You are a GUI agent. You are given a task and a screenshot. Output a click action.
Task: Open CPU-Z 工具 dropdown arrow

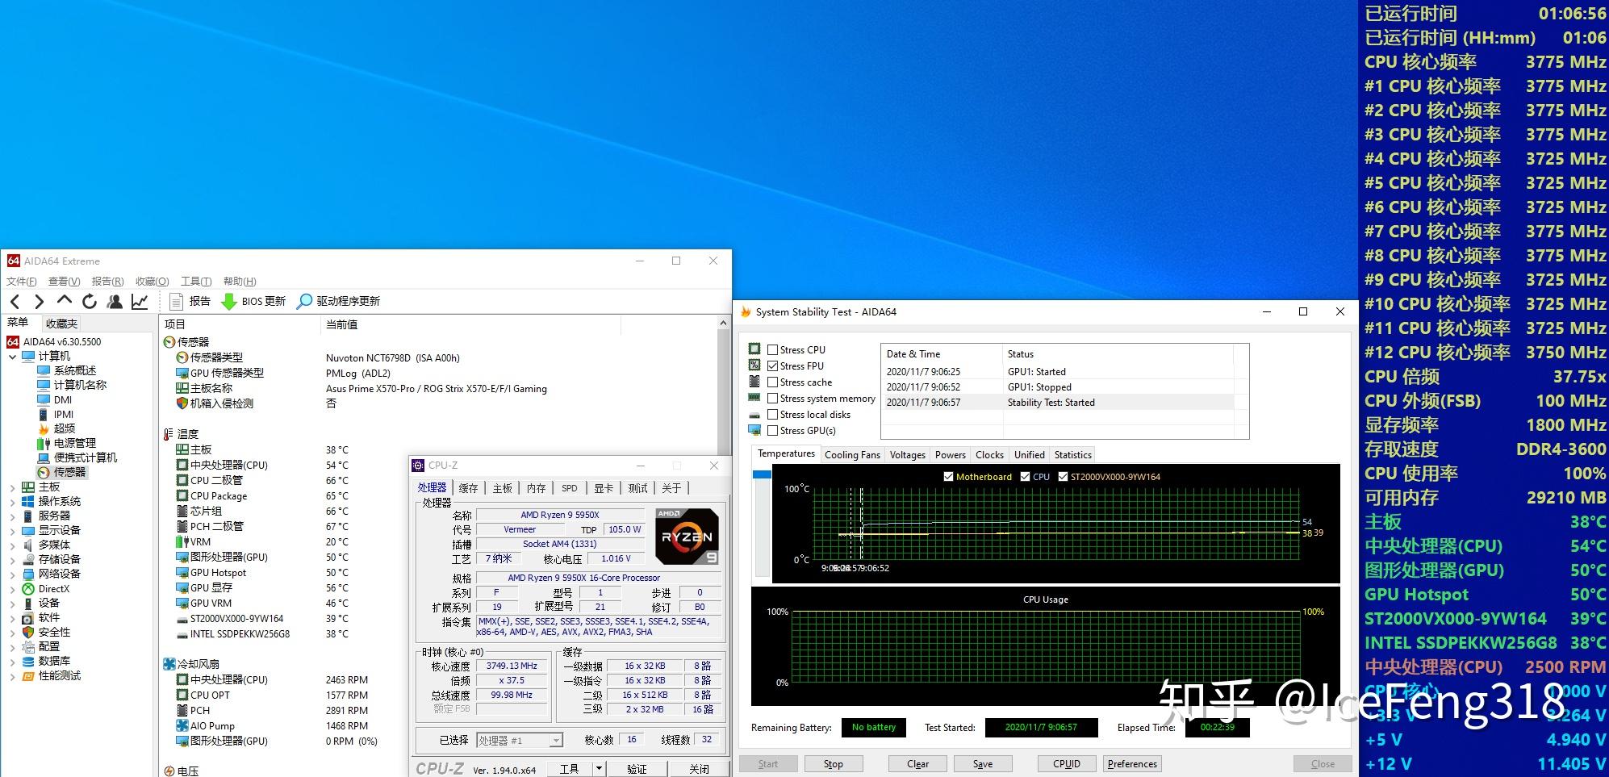(x=600, y=769)
